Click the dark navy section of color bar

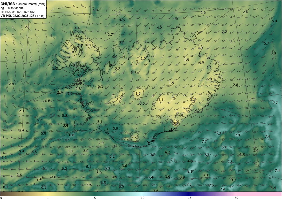click(188, 194)
